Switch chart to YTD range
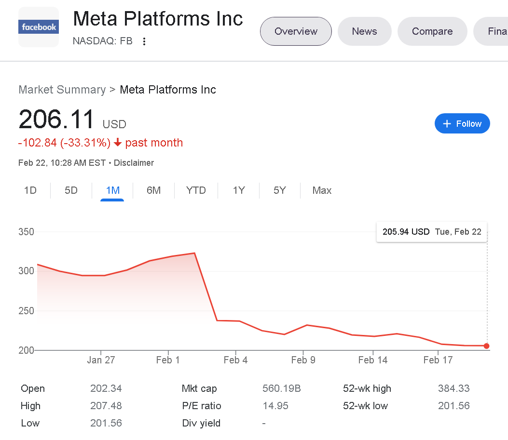The height and width of the screenshot is (440, 508). pos(196,190)
